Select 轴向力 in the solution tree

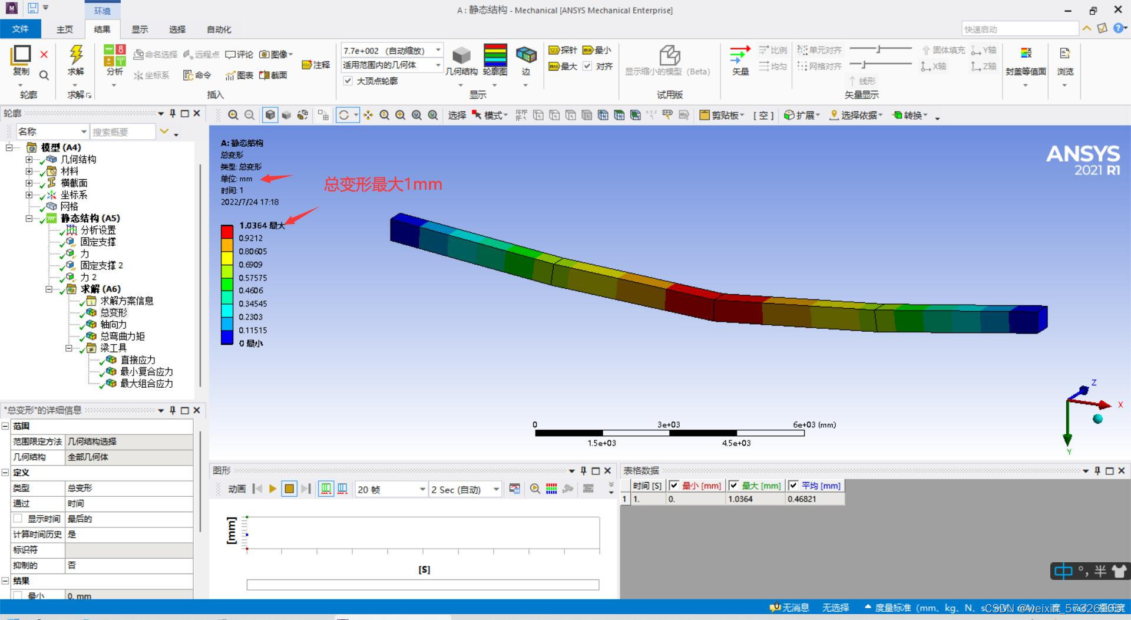(x=113, y=325)
